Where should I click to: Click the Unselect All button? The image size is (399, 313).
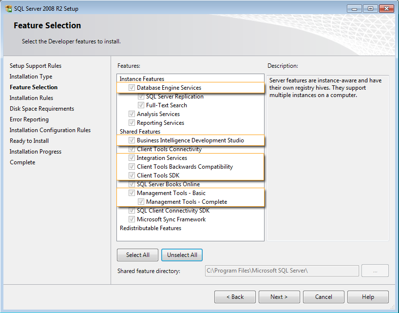point(182,255)
